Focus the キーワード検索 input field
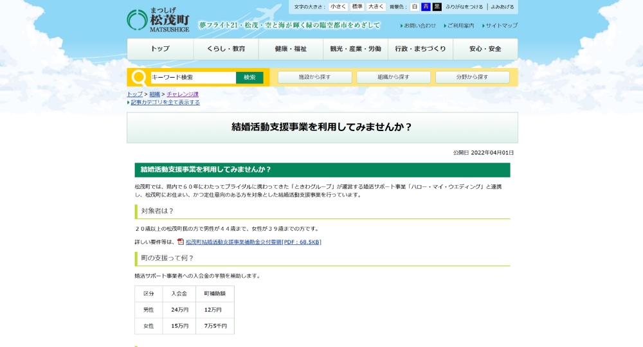Image resolution: width=643 pixels, height=347 pixels. [193, 78]
